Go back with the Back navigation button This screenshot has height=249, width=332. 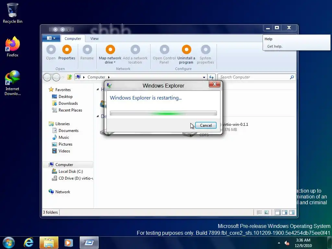[47, 77]
